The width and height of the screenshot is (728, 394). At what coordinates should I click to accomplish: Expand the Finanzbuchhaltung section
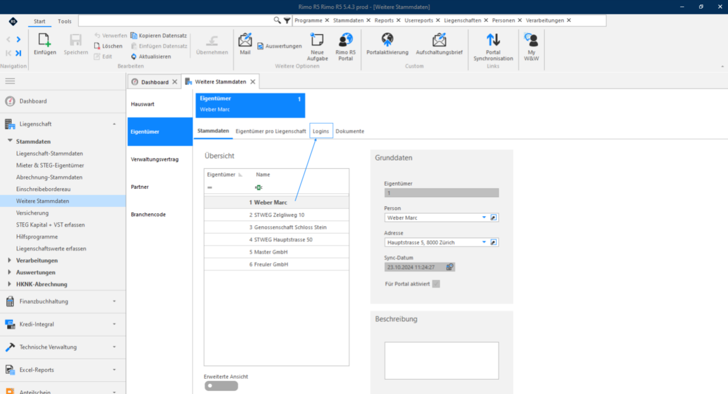pos(114,301)
